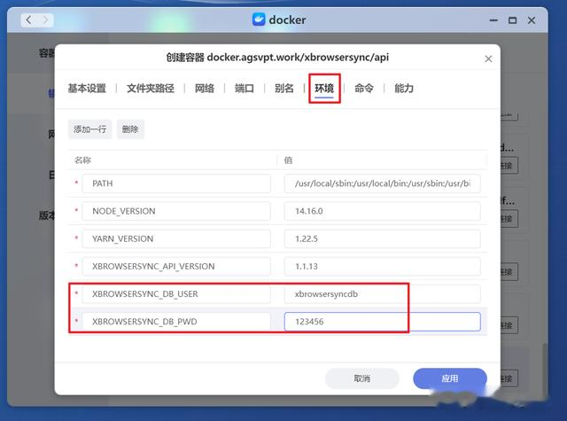This screenshot has width=567, height=421.
Task: Click the 1.1.13 value field
Action: coord(382,266)
